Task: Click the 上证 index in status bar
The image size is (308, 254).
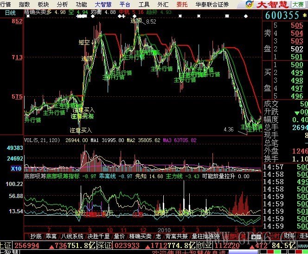Action: [6, 245]
